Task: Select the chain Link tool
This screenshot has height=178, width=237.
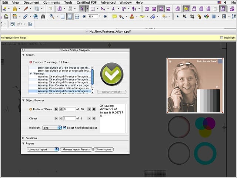Action: (199, 16)
